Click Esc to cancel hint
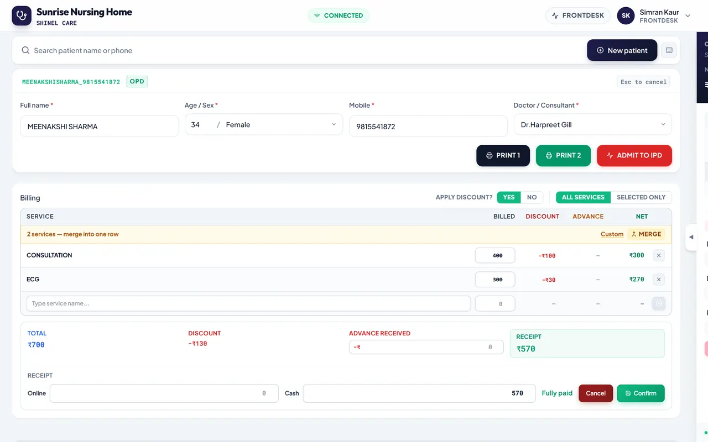This screenshot has height=442, width=708. pyautogui.click(x=643, y=82)
